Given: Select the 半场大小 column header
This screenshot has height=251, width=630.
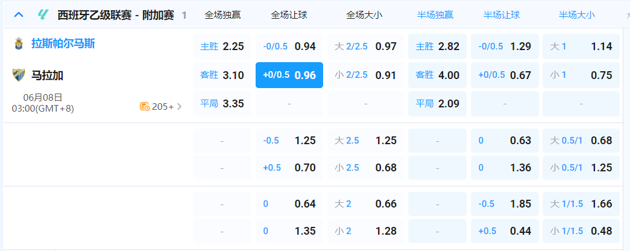Looking at the screenshot, I should point(577,15).
